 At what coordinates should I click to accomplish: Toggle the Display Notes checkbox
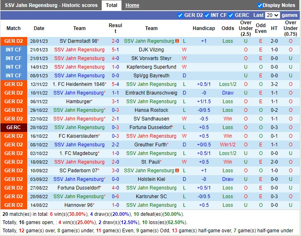coord(260,5)
